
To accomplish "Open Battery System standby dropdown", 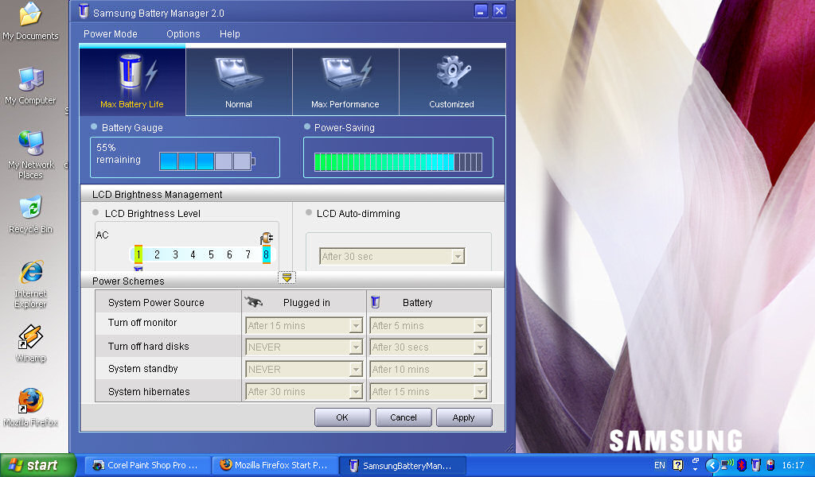I will tap(479, 370).
